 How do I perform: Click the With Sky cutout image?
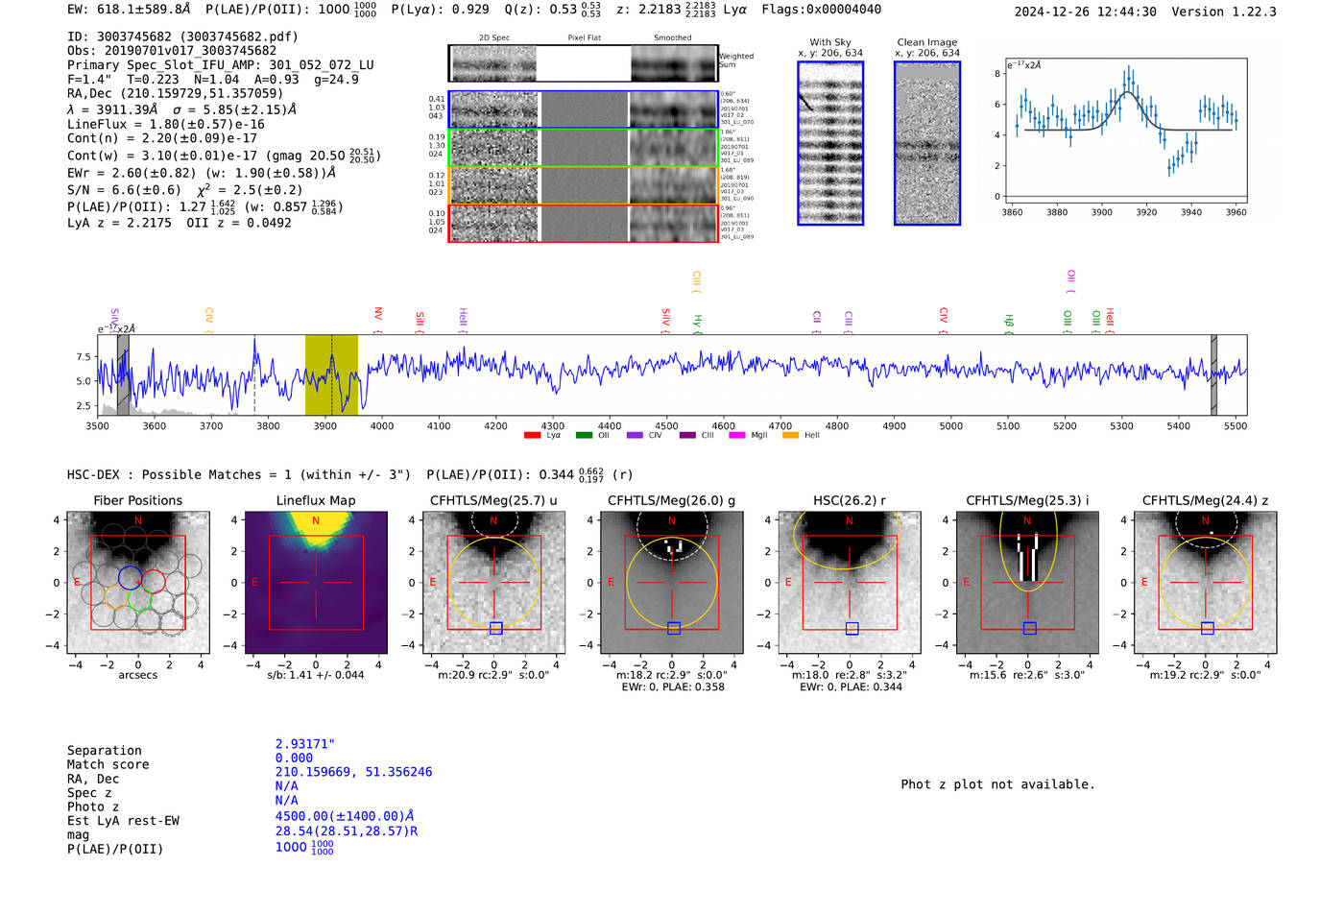click(x=830, y=143)
